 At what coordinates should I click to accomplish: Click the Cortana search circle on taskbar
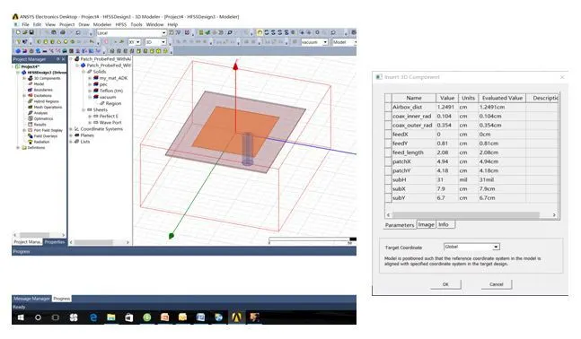click(38, 317)
